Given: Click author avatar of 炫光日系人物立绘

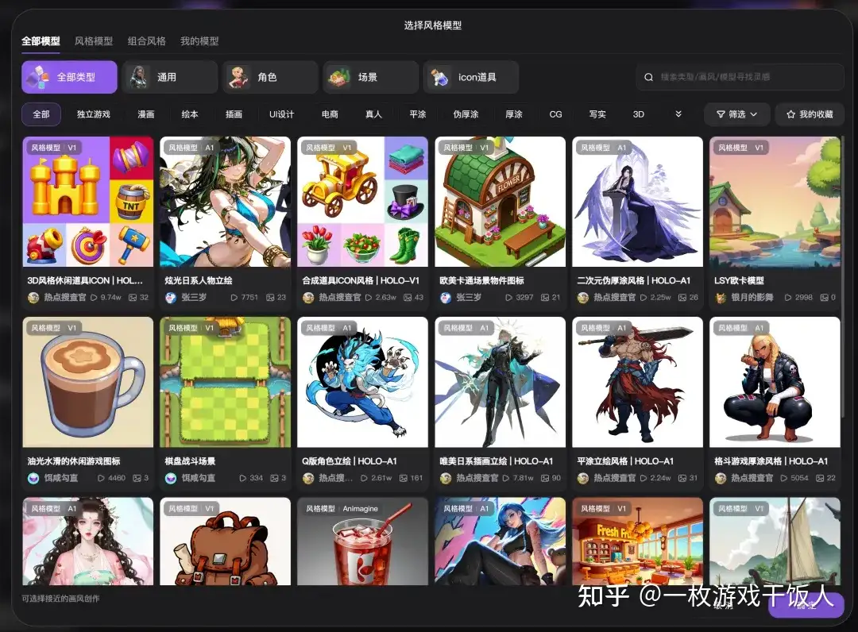Looking at the screenshot, I should 171,298.
